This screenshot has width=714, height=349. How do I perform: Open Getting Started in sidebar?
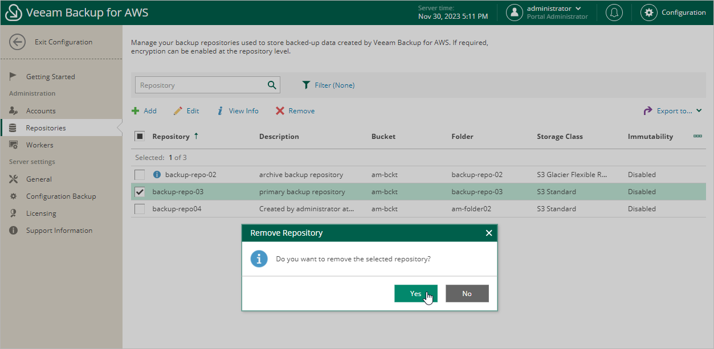tap(50, 77)
